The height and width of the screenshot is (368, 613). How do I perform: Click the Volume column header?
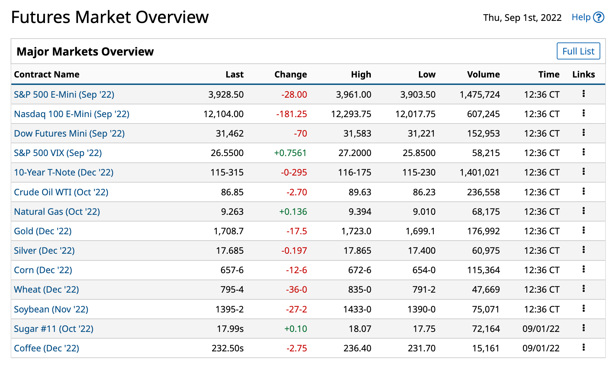coord(483,74)
